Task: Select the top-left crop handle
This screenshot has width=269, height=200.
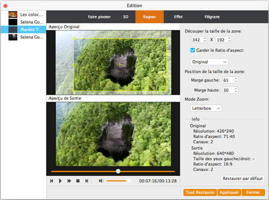Action: click(x=74, y=39)
